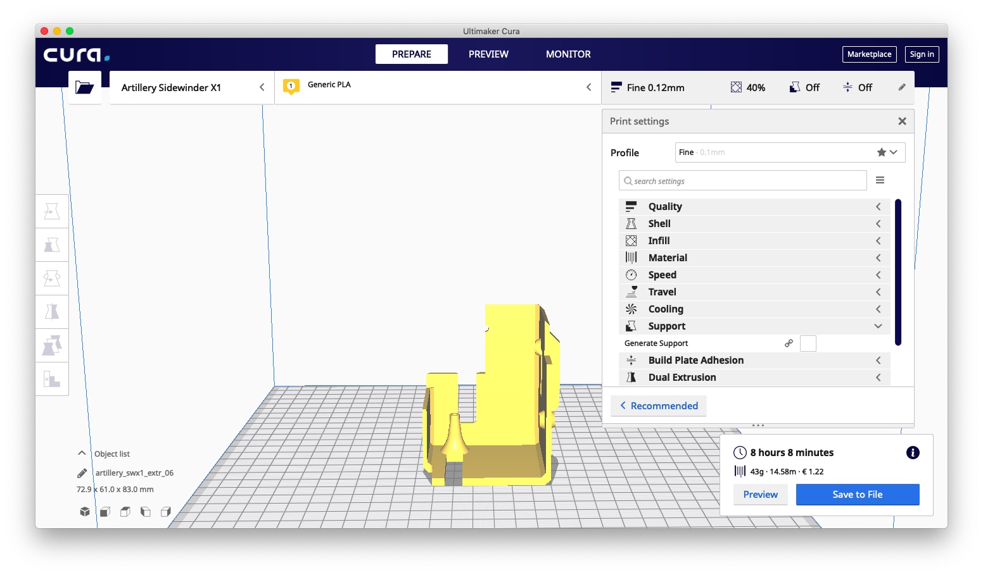
Task: Click the adhesion Off indicator
Action: click(x=858, y=87)
